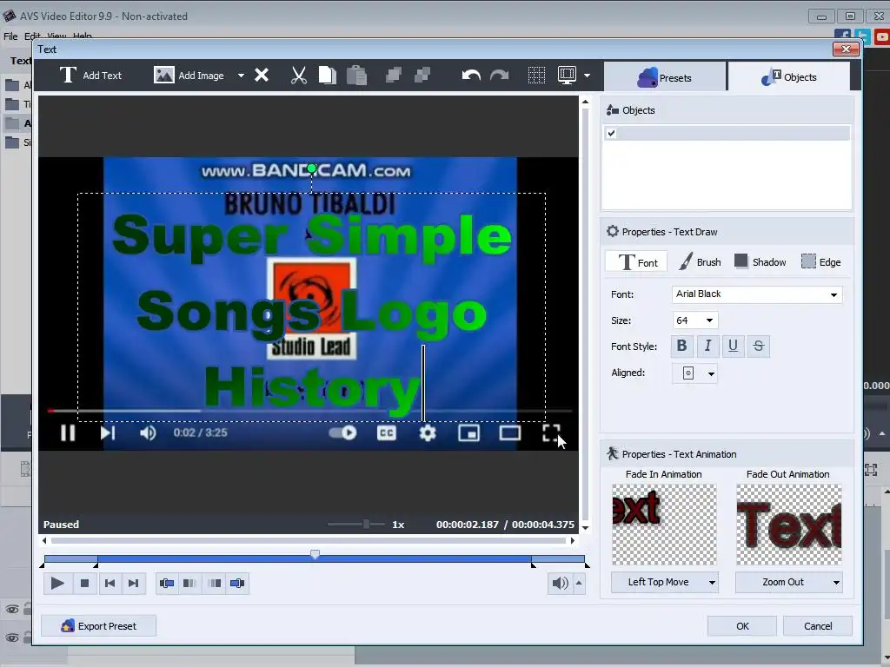The image size is (890, 667).
Task: Jump to the previous frame
Action: [x=110, y=583]
